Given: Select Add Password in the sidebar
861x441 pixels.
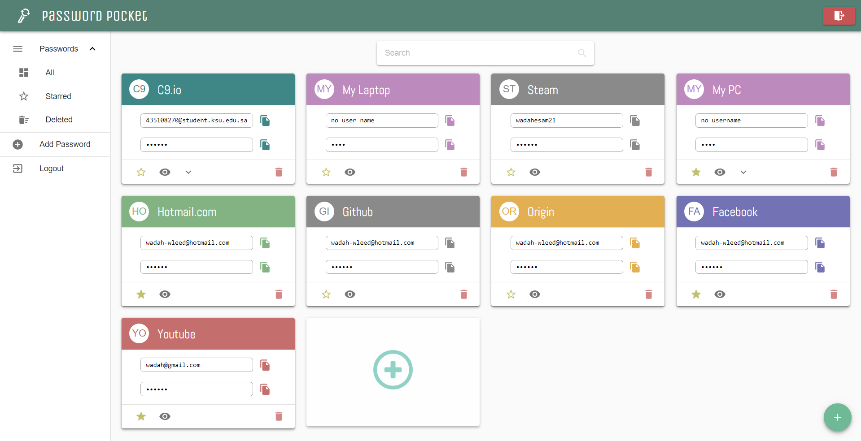Looking at the screenshot, I should click(55, 144).
